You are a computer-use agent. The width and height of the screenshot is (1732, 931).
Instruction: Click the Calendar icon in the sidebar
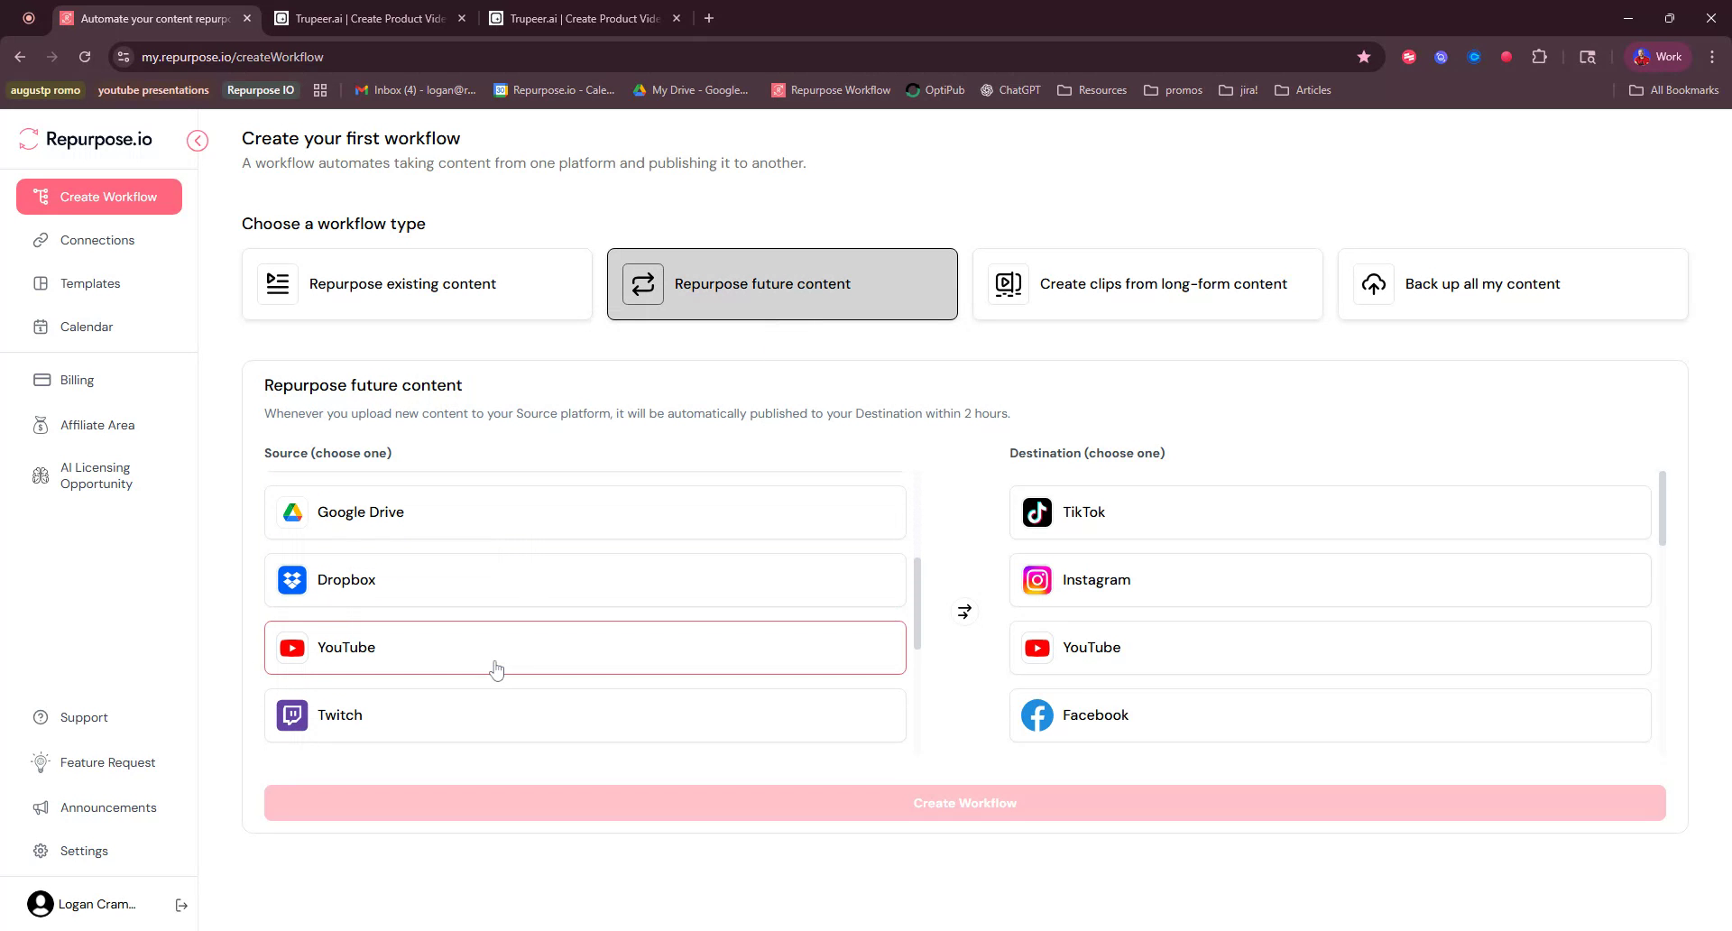(x=41, y=327)
